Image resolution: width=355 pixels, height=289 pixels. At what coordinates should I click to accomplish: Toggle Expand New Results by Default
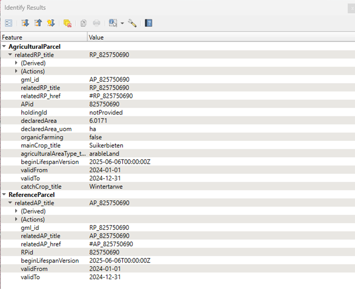pyautogui.click(x=51, y=23)
